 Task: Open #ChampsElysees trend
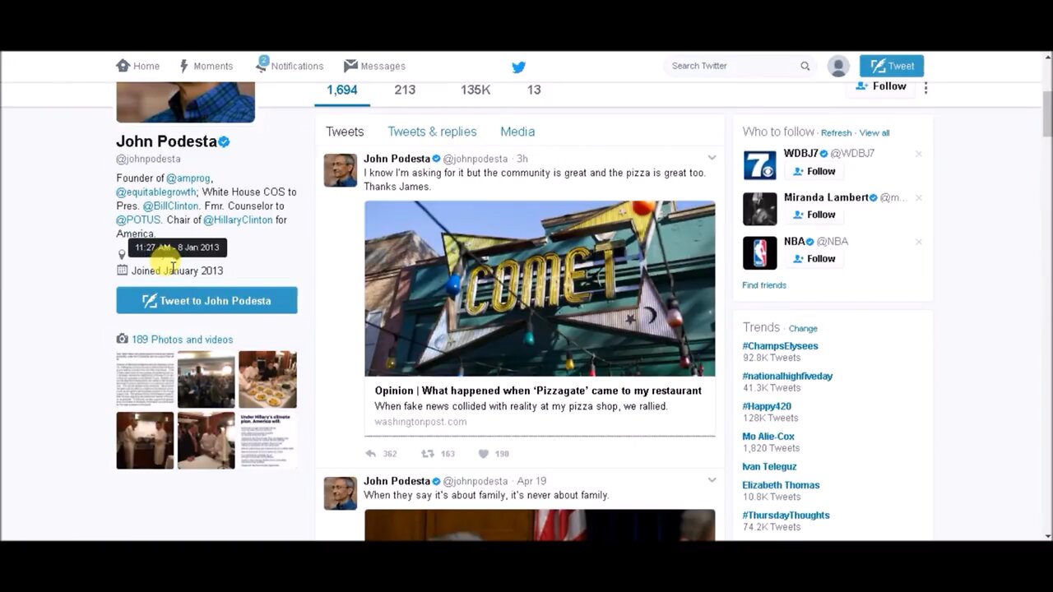tap(780, 346)
